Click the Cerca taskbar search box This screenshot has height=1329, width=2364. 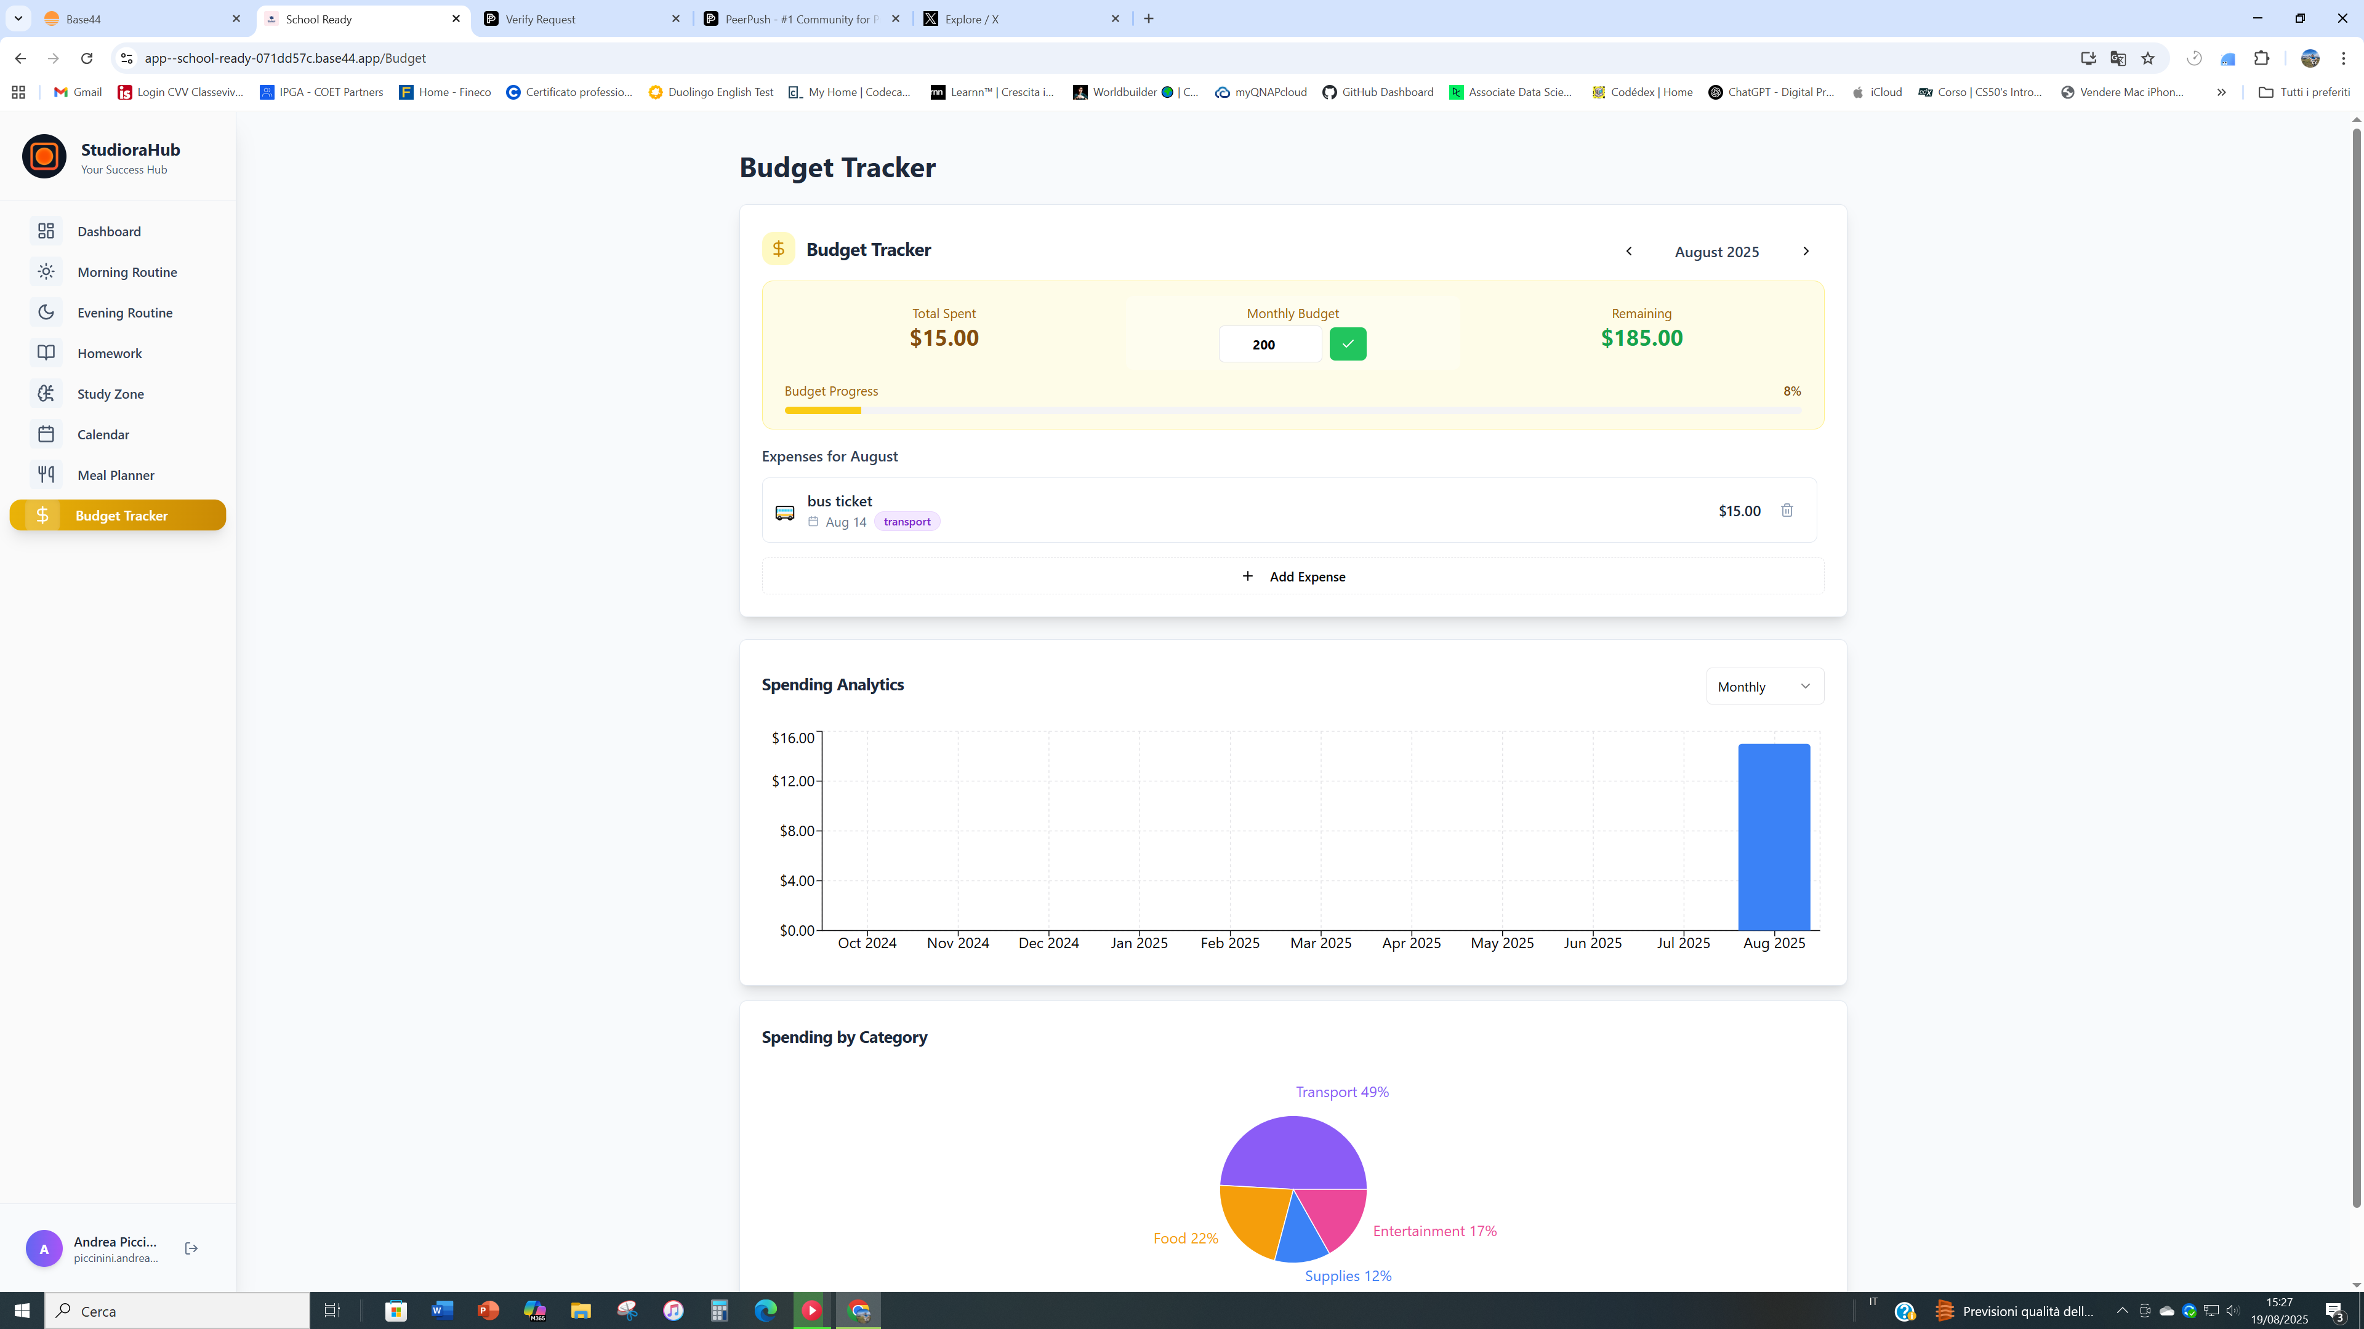click(x=177, y=1311)
